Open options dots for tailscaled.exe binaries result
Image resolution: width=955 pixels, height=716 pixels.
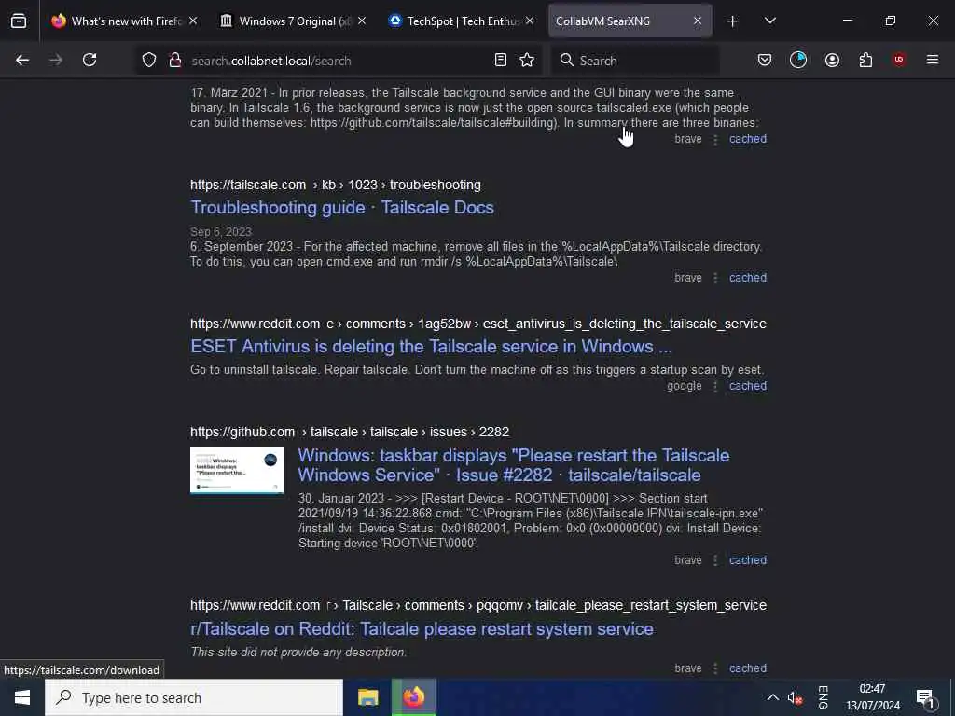715,139
